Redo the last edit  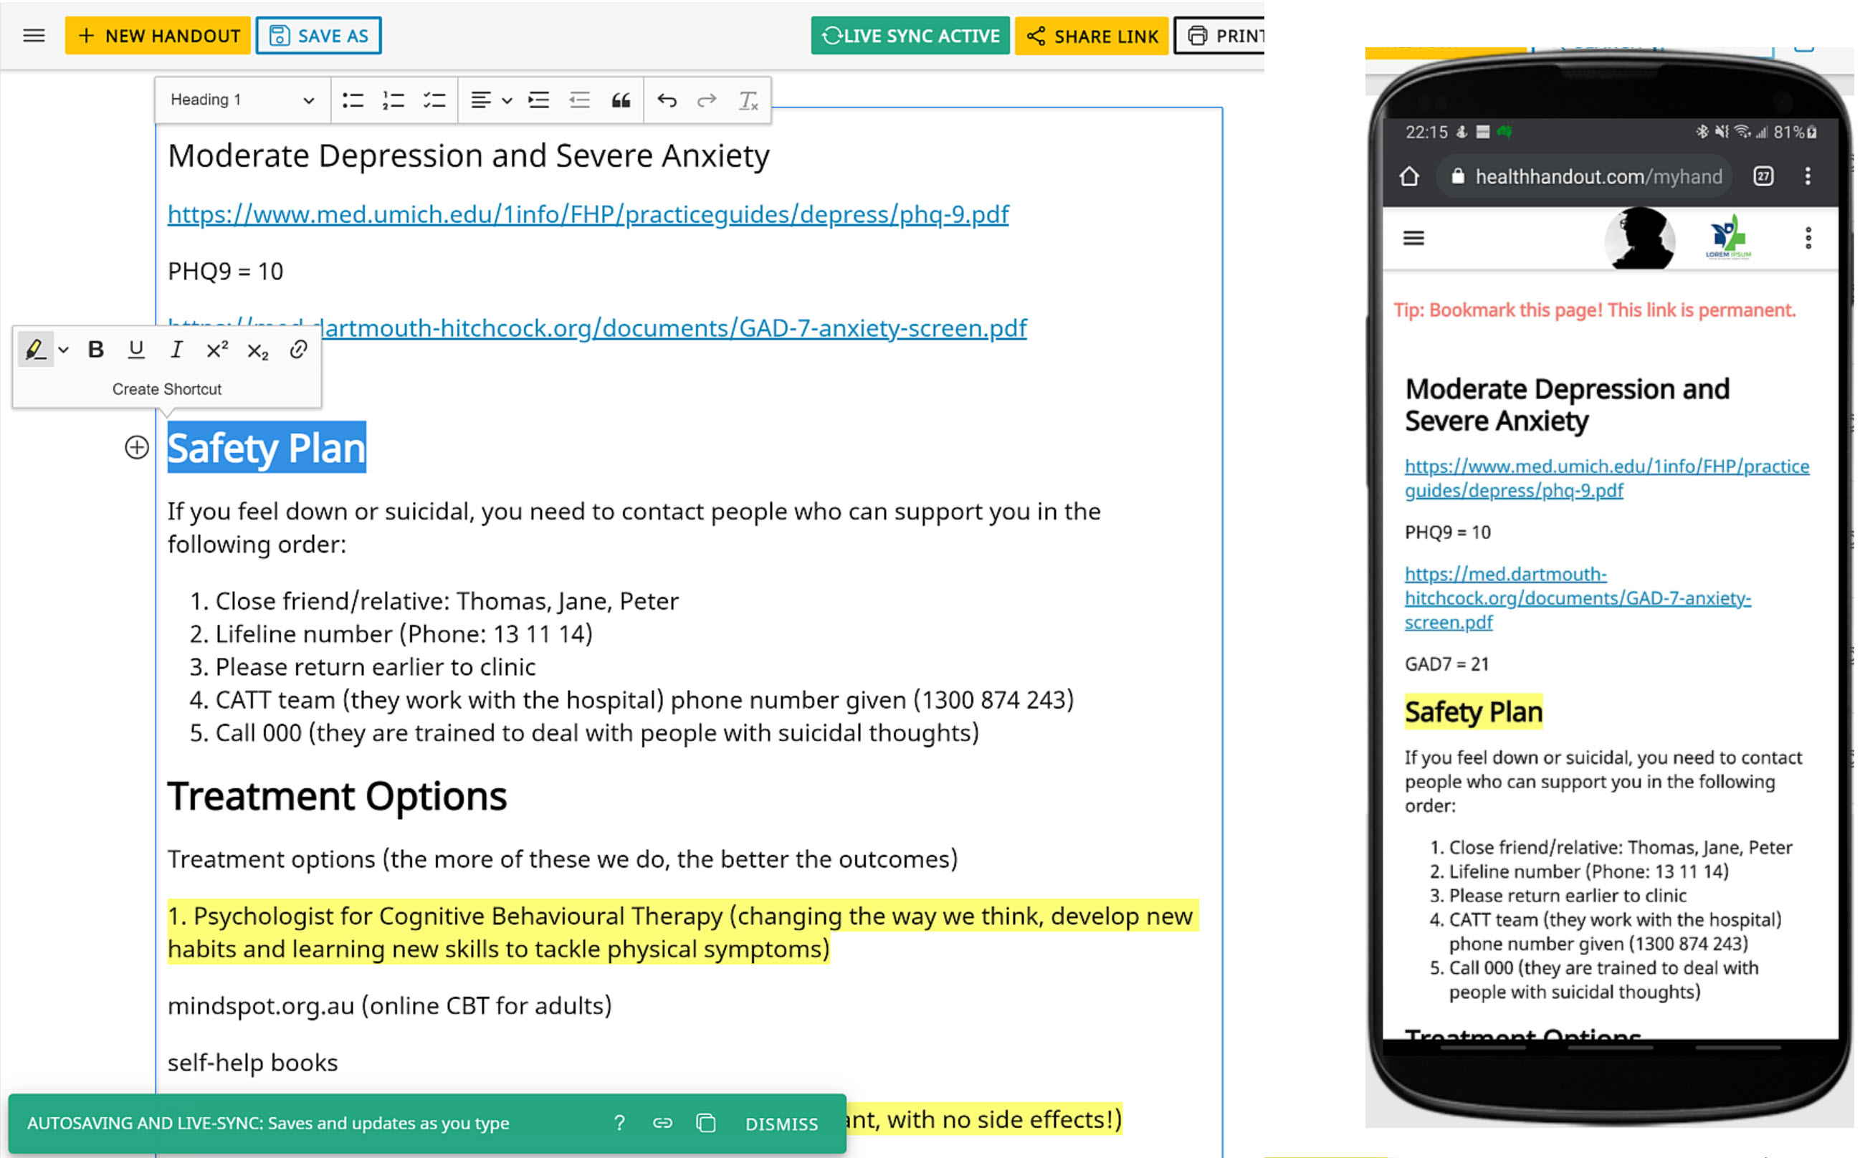pos(707,100)
